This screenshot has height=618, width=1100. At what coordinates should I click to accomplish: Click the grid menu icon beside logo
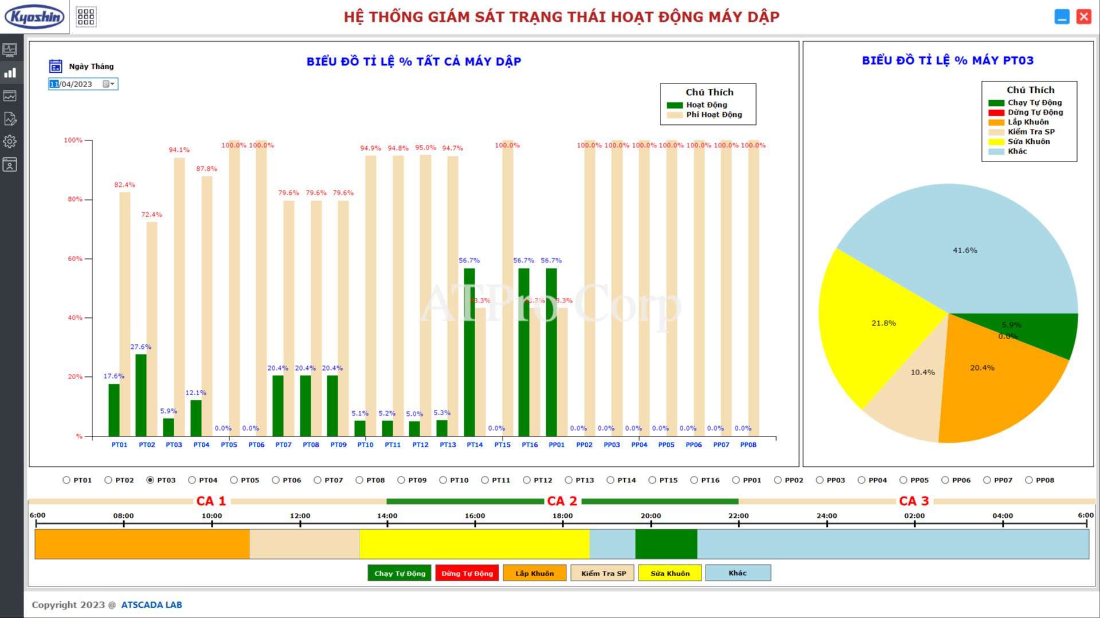(86, 17)
